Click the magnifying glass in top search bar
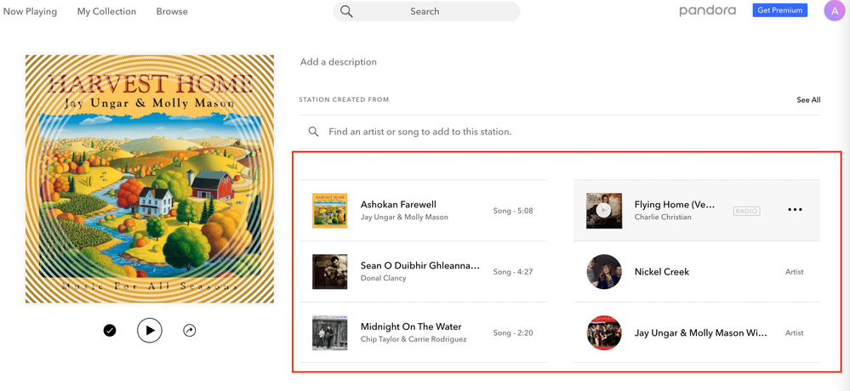This screenshot has width=850, height=391. pos(346,11)
